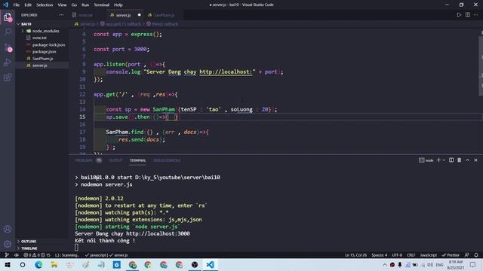Split the editor to the right

pyautogui.click(x=468, y=15)
